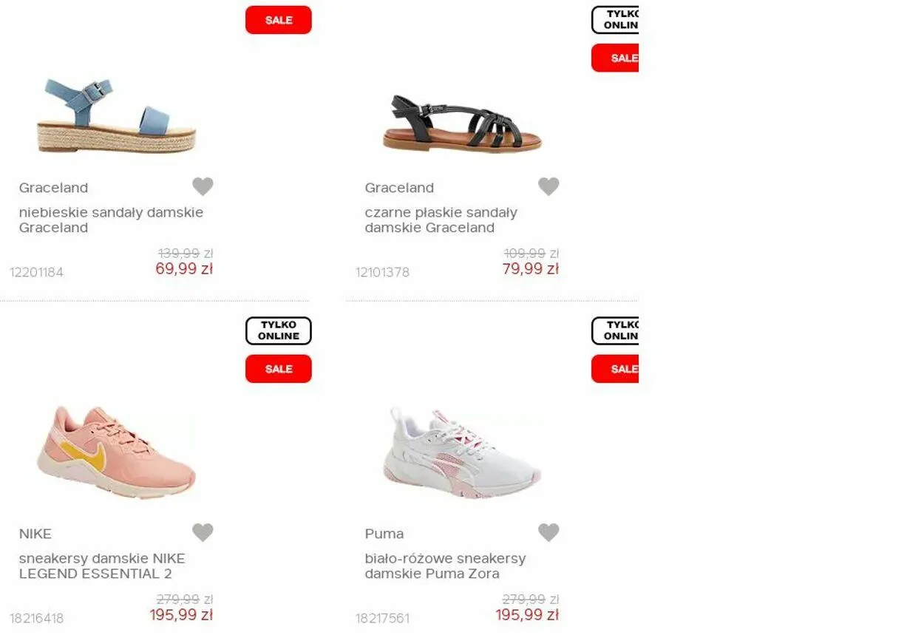Click SALE badge on blue Graceland sandals
Screen dimensions: 924x638
279,20
